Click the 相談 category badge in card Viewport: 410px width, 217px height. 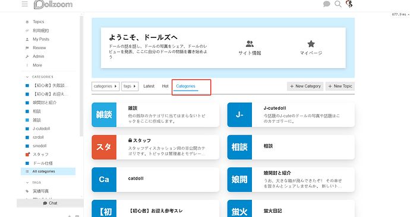tap(239, 147)
